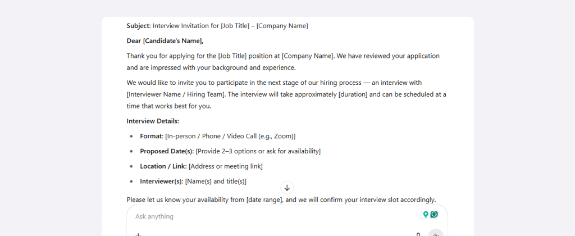Click the Dear [Candidate's Name] greeting
This screenshot has height=236, width=575.
165,41
